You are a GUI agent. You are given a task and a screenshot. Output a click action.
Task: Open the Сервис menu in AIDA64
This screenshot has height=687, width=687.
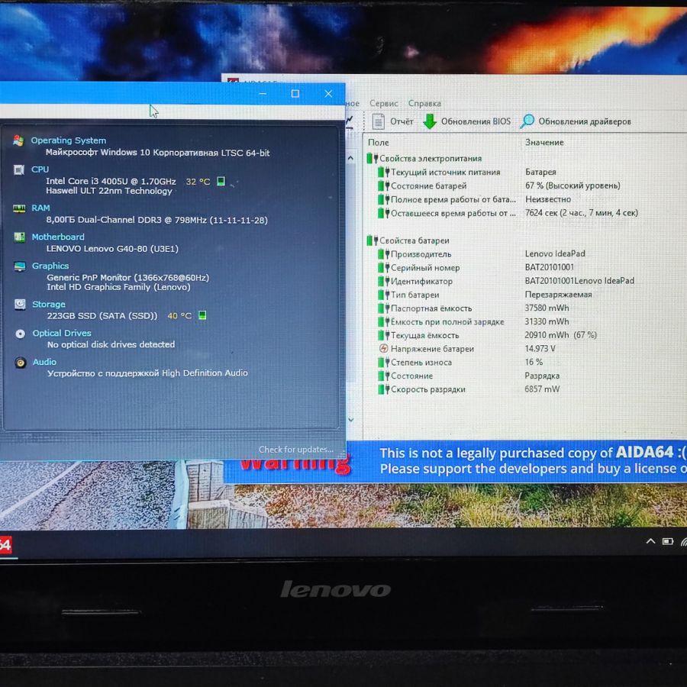coord(384,104)
